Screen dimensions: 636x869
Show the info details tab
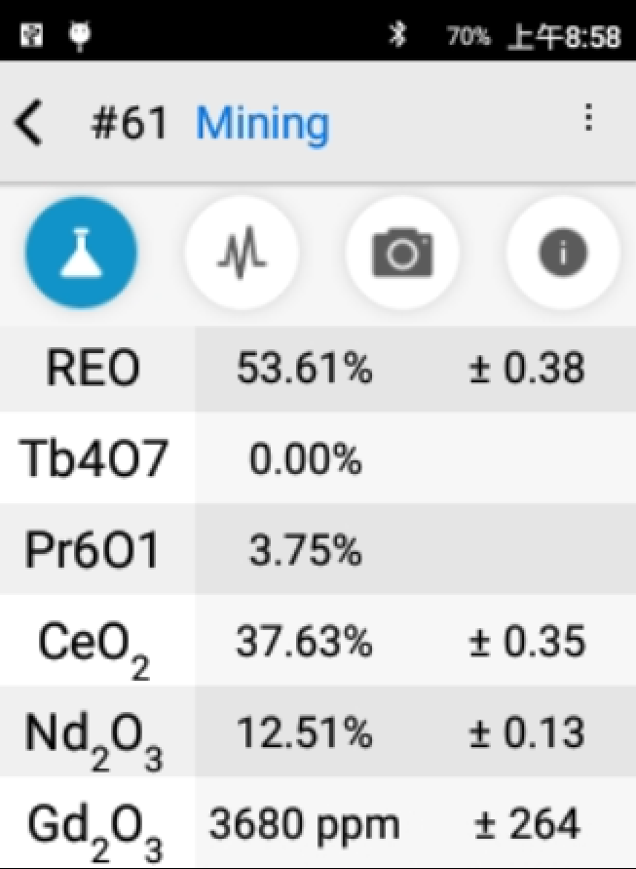pyautogui.click(x=562, y=253)
